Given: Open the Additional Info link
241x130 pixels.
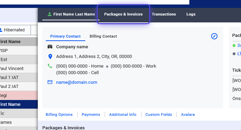Looking at the screenshot, I should 123,114.
